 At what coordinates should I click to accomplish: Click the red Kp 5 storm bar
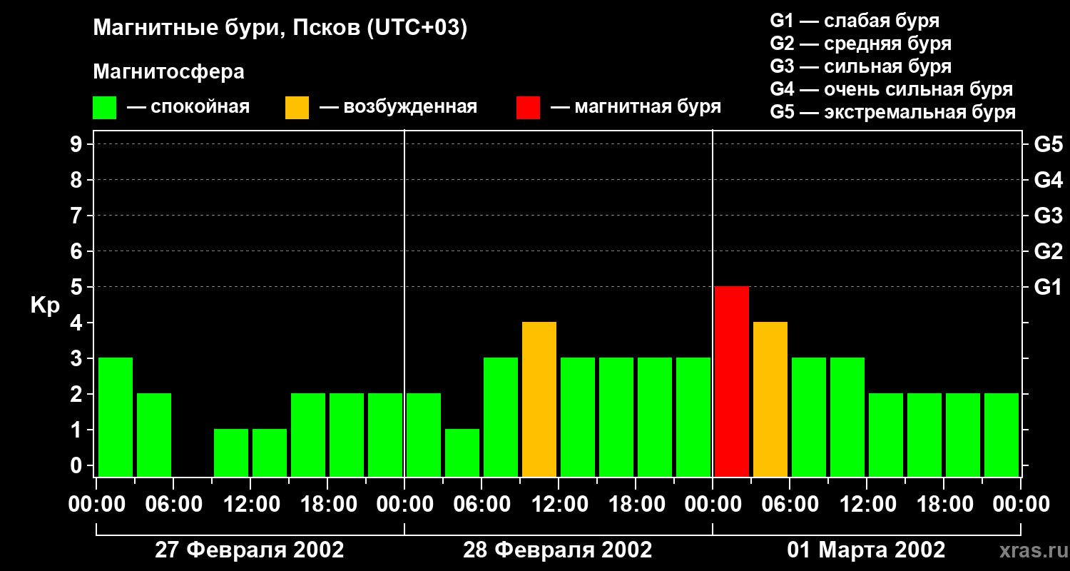(x=732, y=381)
